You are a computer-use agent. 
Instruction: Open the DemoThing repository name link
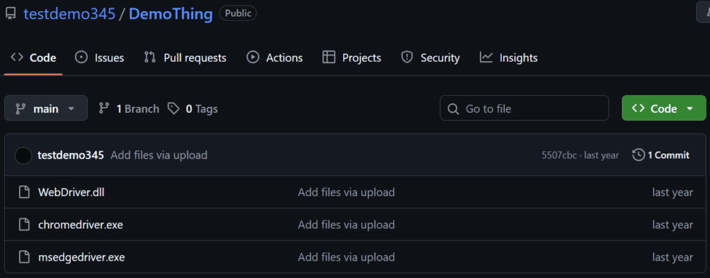[x=171, y=14]
